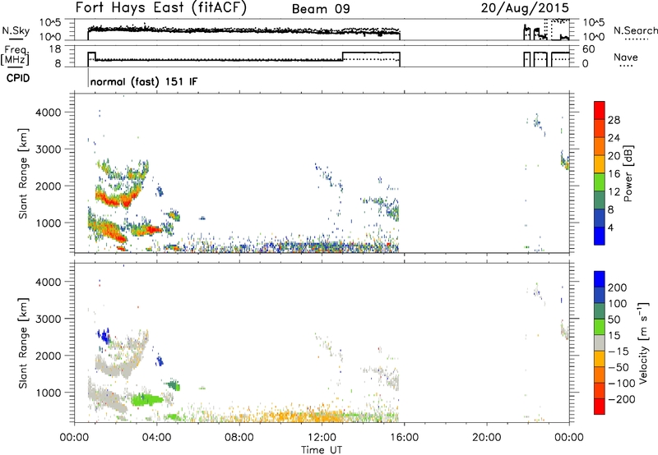Click the left '10^5' noise axis value
Image resolution: width=658 pixels, height=455 pixels.
tap(50, 22)
